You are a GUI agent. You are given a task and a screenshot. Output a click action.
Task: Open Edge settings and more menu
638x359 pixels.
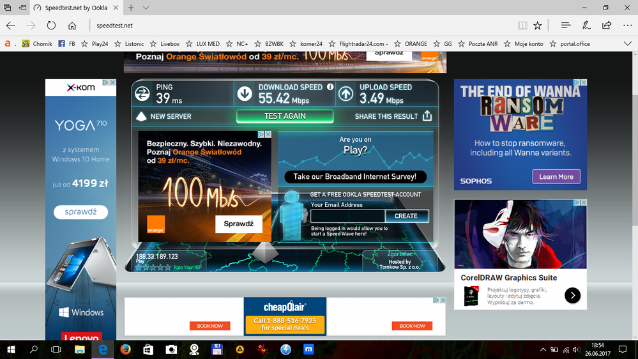[628, 26]
